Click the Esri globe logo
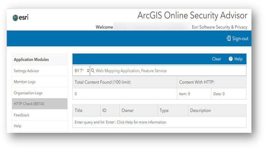The image size is (265, 149). (15, 18)
